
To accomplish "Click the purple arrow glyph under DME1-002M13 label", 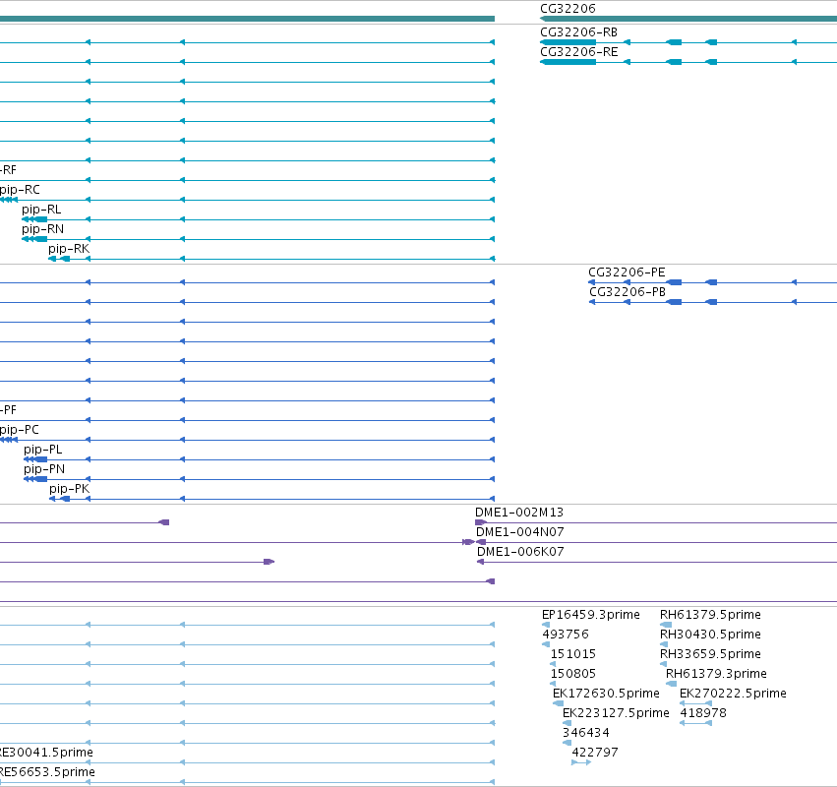I will 481,522.
